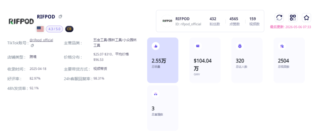The width and height of the screenshot is (315, 137).
Task: Click the 跨境 shop type value
Action: 33,57
